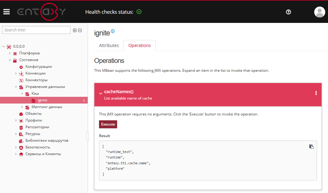328x193 pixels.
Task: Collapse all tree nodes with minus icon
Action: pyautogui.click(x=80, y=30)
